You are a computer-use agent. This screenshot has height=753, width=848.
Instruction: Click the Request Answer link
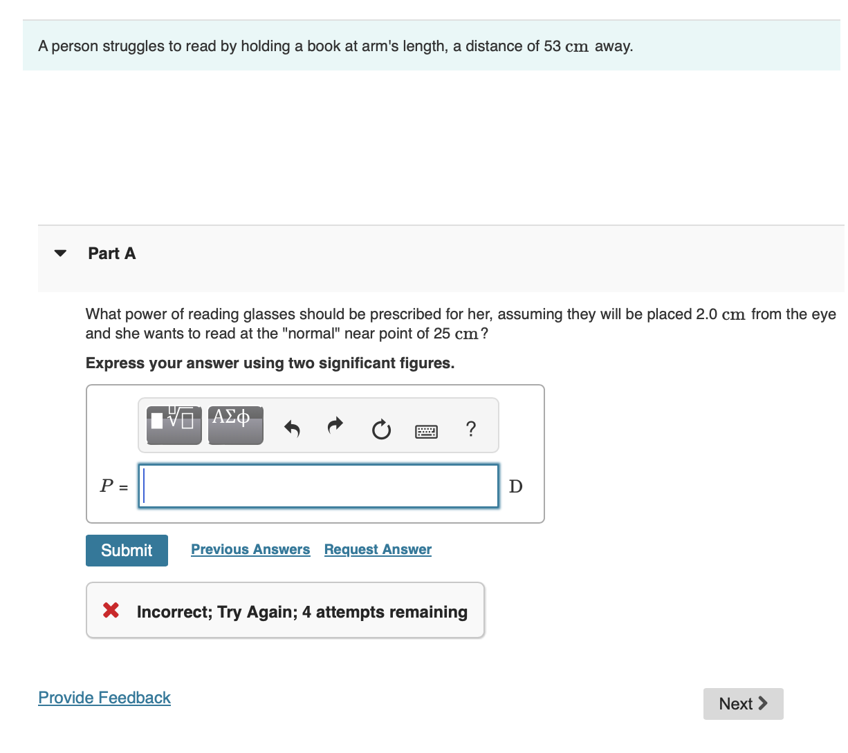(x=378, y=549)
